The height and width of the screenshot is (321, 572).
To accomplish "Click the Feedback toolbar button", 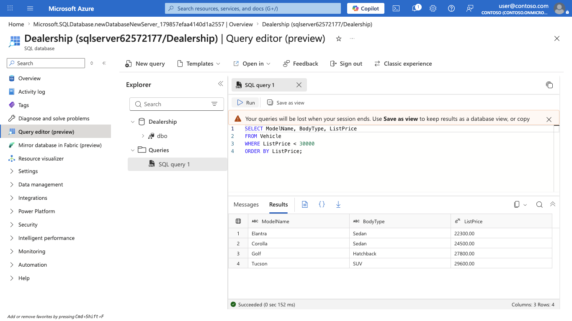I will (301, 64).
